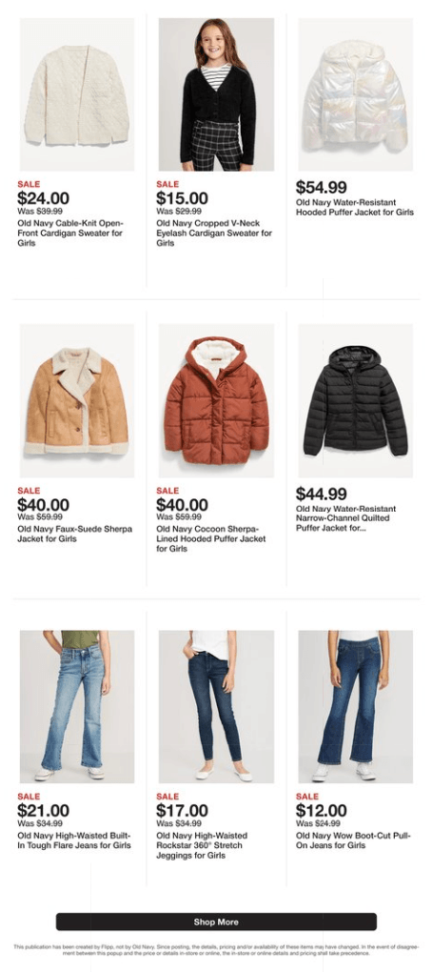433x972 pixels.
Task: Open the black Narrow-Channel Quilted Puffer Jacket image
Action: coord(356,400)
